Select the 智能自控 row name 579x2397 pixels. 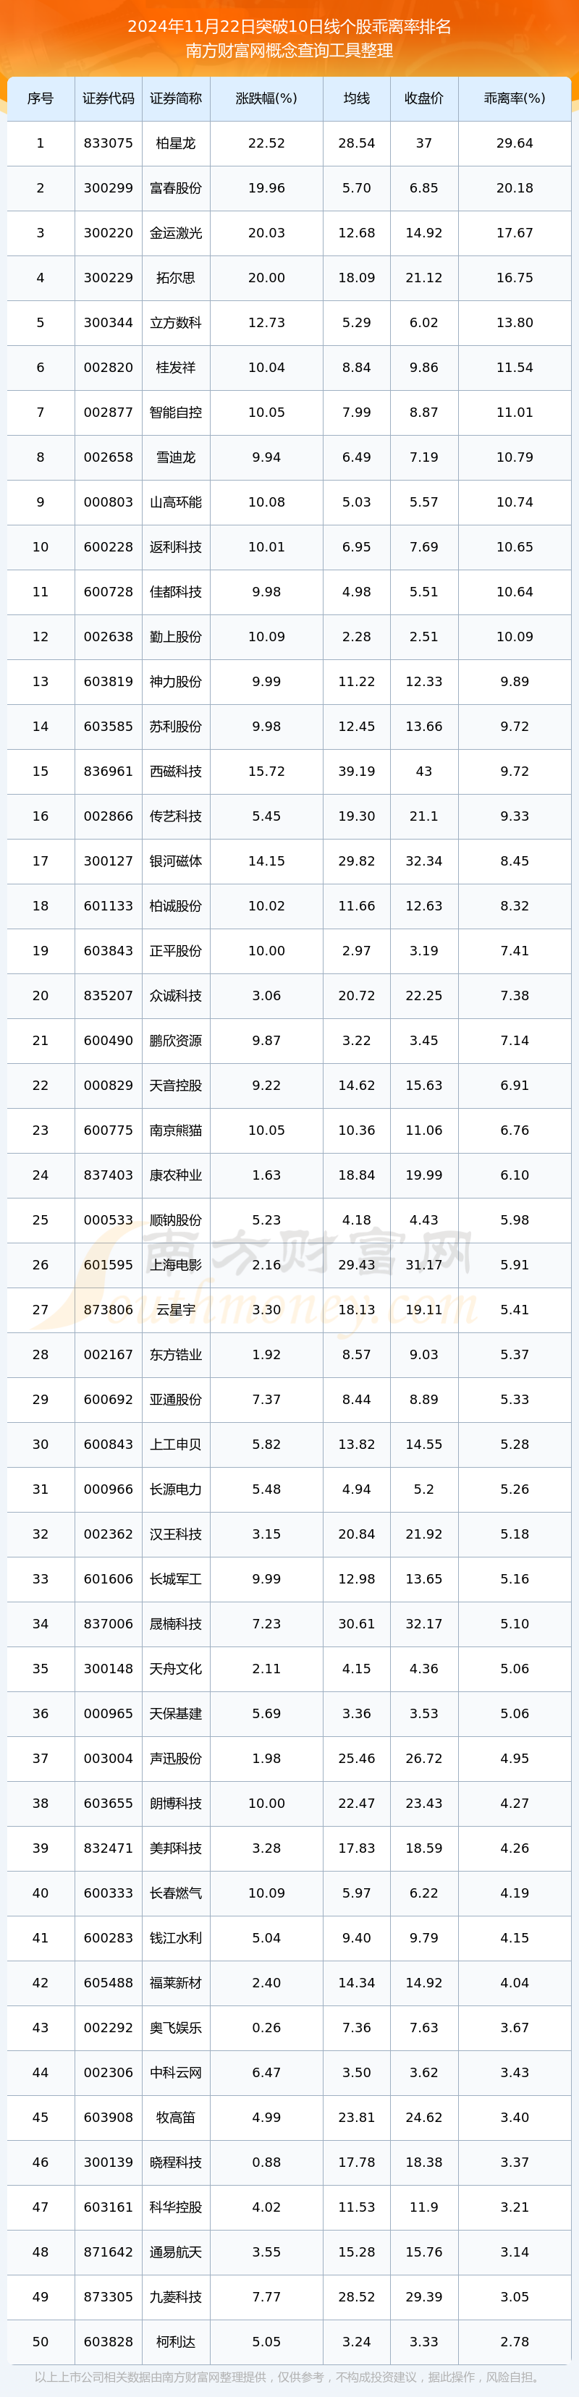coord(176,413)
